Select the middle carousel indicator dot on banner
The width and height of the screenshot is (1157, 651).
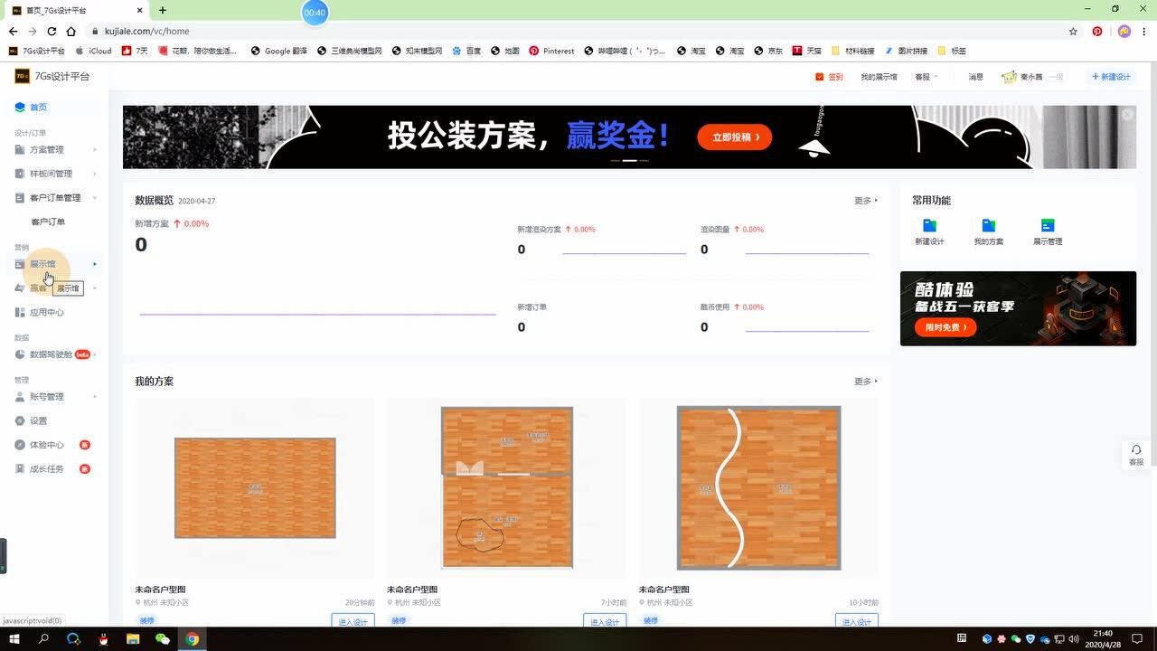coord(630,160)
